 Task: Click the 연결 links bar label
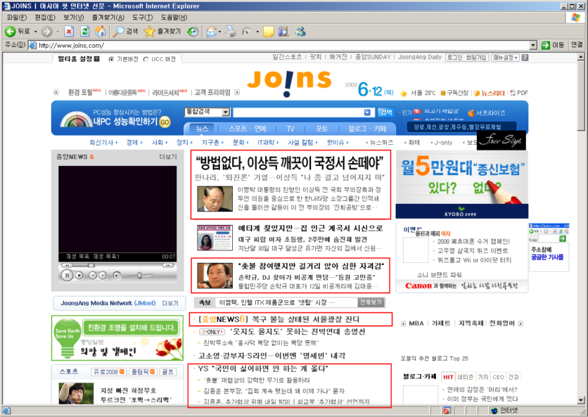(577, 45)
